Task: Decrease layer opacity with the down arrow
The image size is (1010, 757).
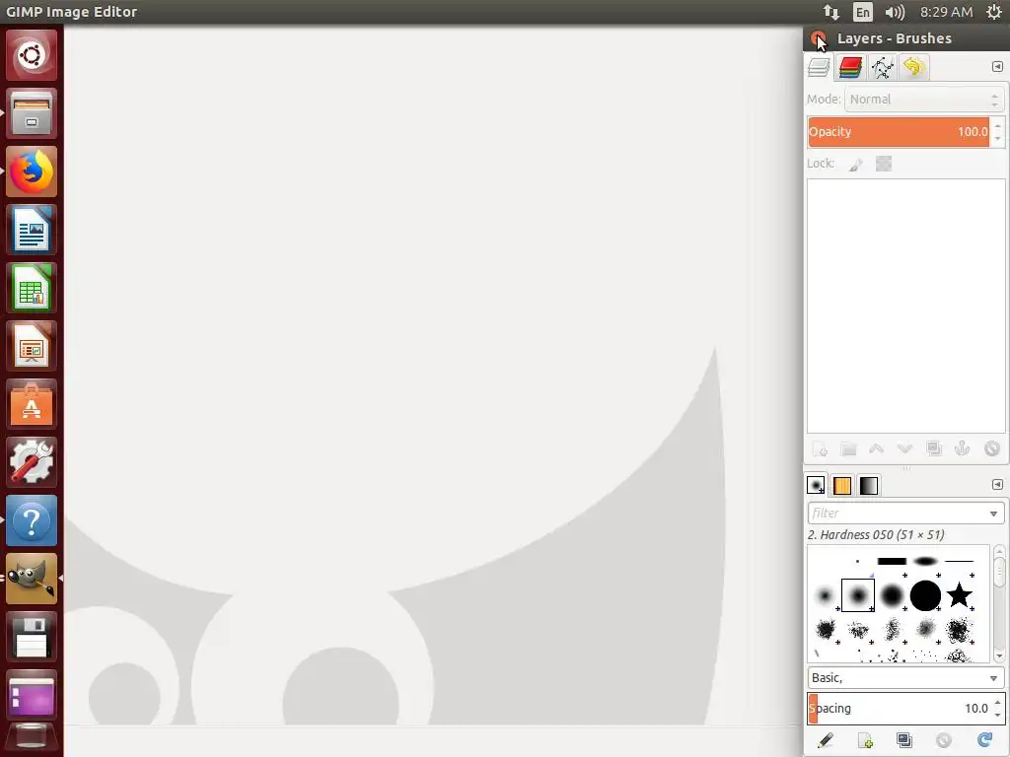Action: [998, 138]
